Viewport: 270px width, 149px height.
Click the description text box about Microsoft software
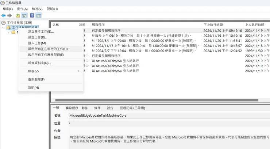(x=170, y=142)
